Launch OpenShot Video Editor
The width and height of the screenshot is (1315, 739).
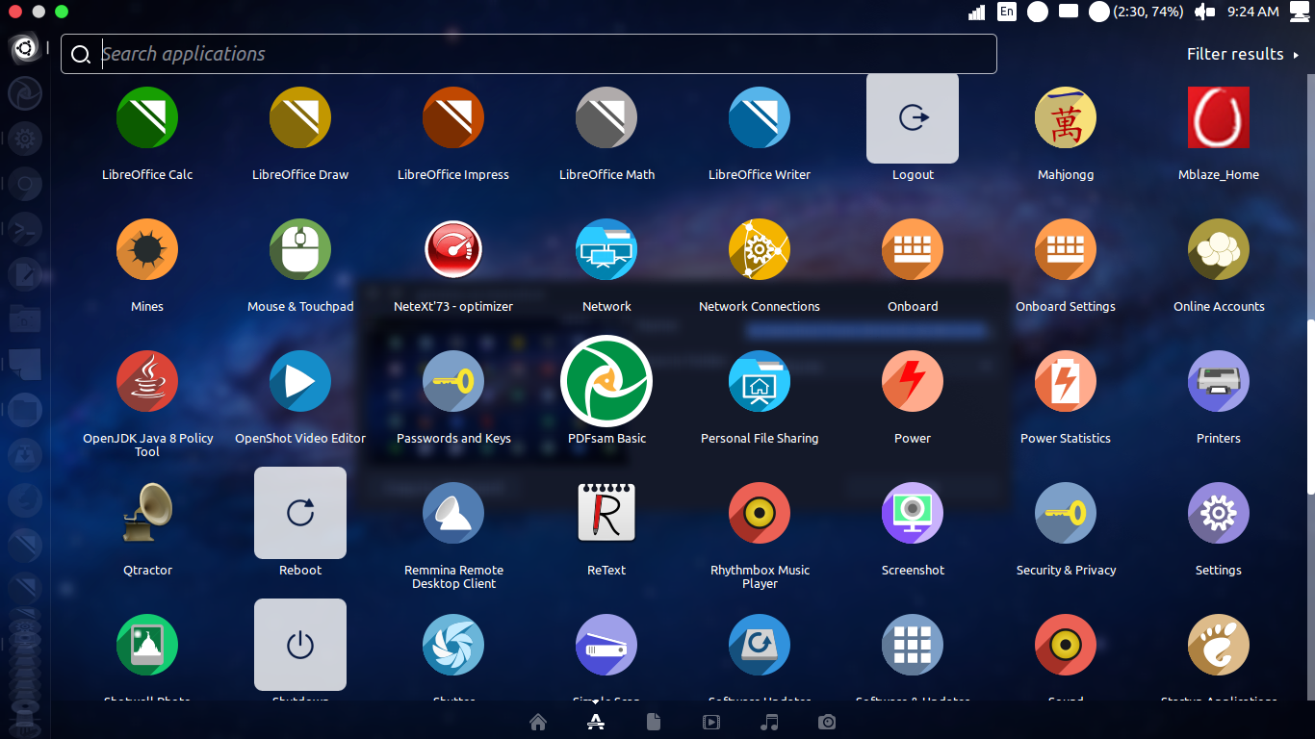[300, 381]
